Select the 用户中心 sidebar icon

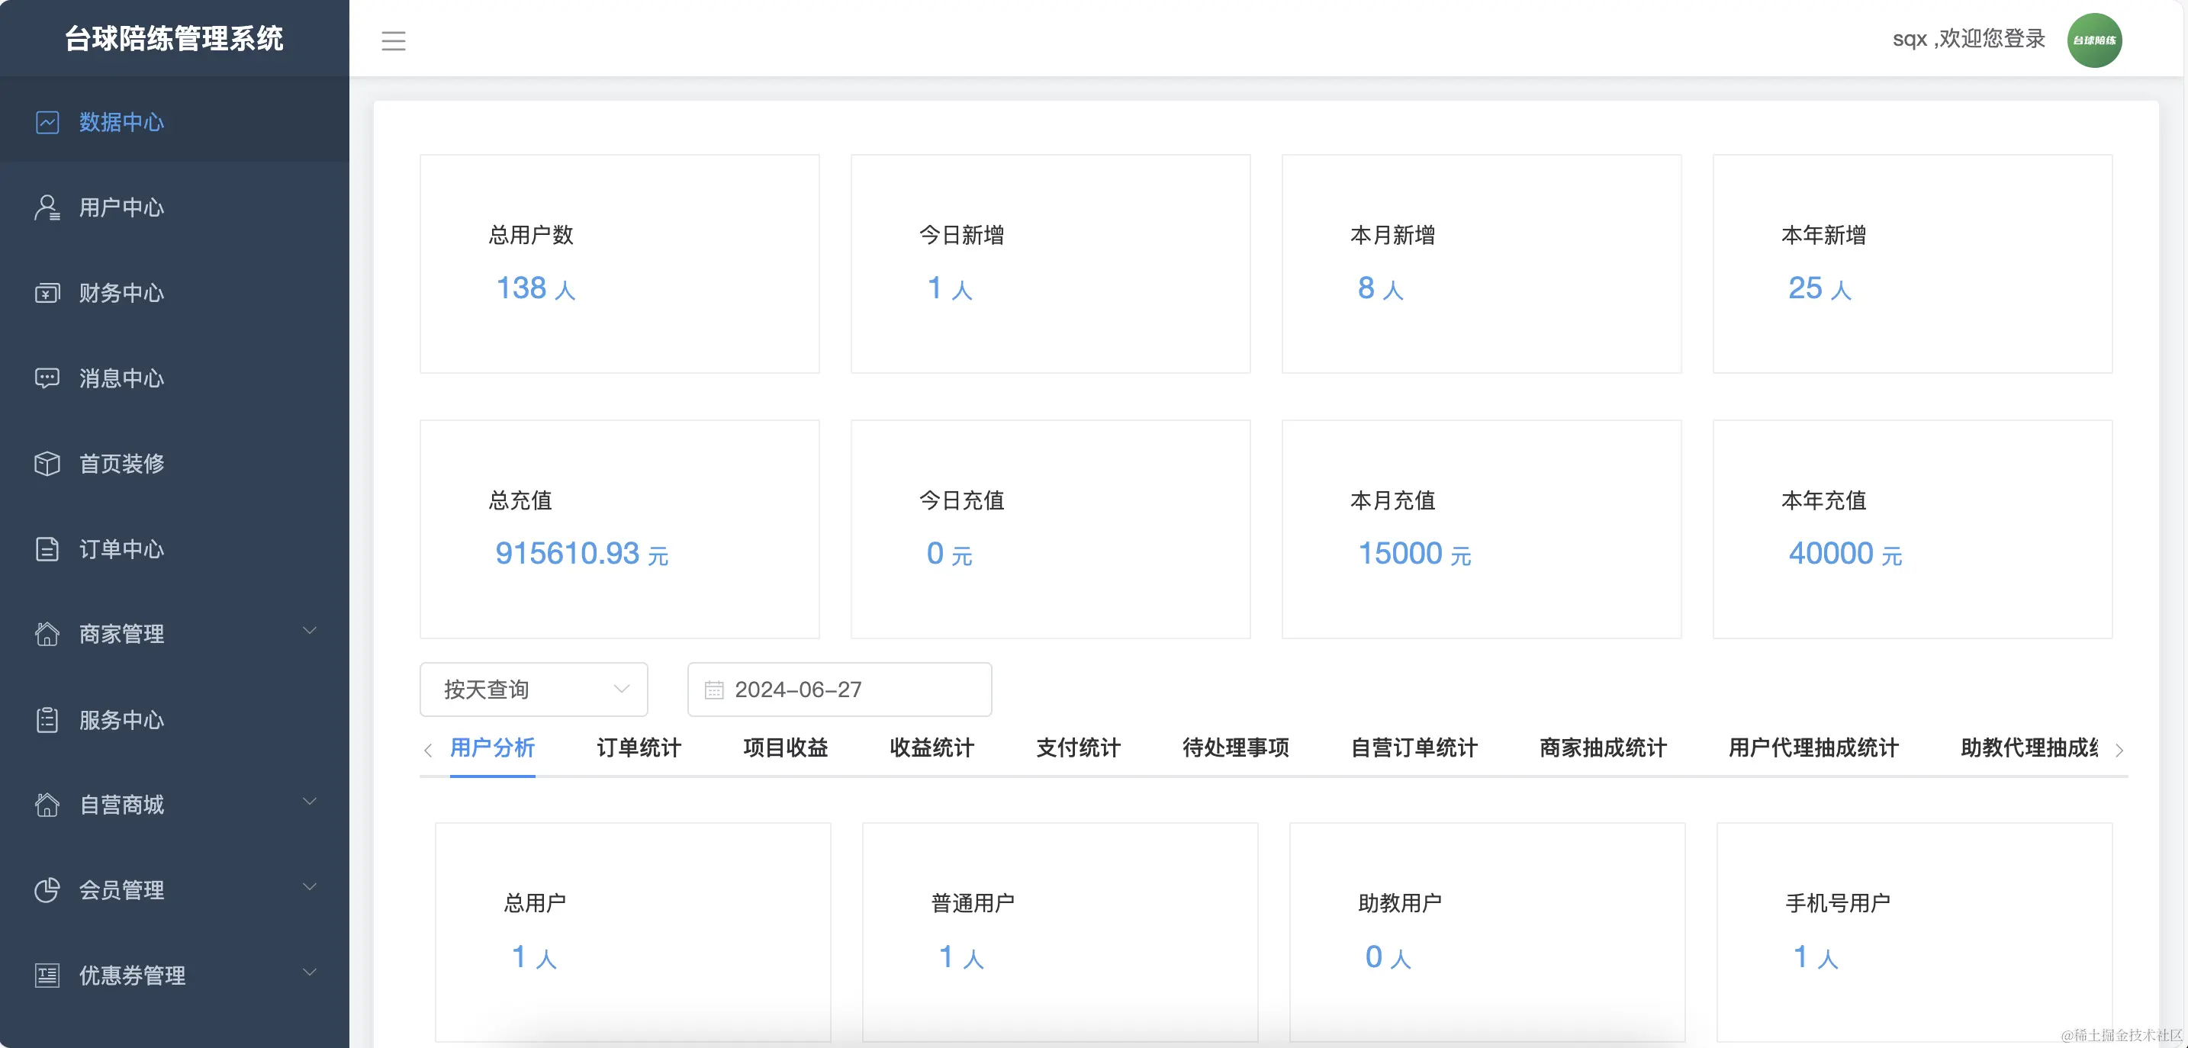point(47,208)
